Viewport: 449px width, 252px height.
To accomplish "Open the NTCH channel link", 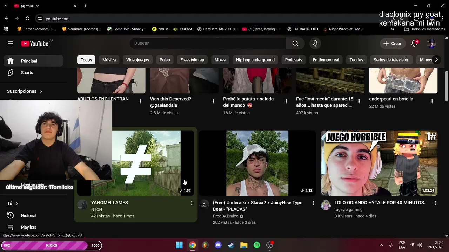I will click(96, 209).
